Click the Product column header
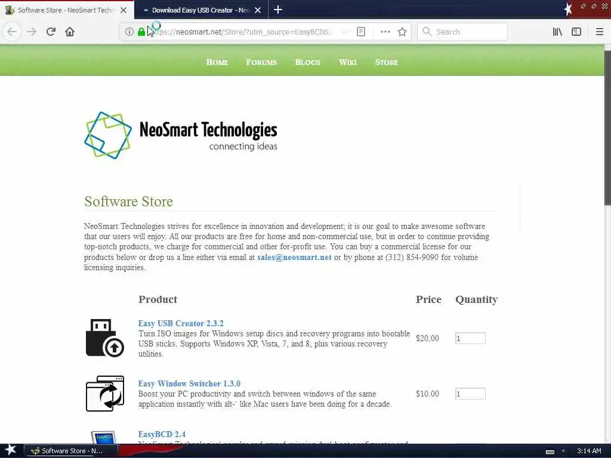The width and height of the screenshot is (611, 458). (x=158, y=299)
